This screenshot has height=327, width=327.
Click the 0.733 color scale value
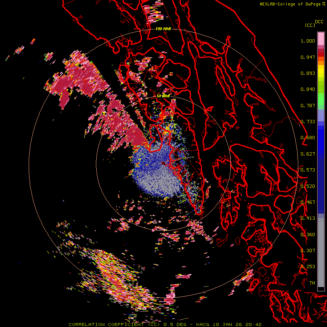[x=308, y=122]
